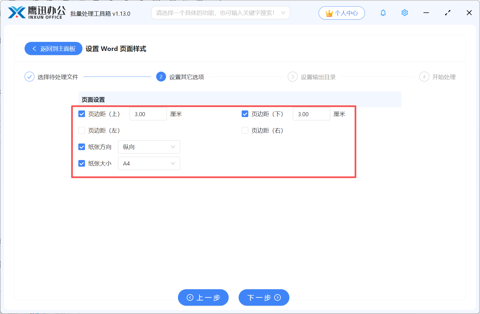480x314 pixels.
Task: Open the A4 paper size dropdown
Action: (x=149, y=163)
